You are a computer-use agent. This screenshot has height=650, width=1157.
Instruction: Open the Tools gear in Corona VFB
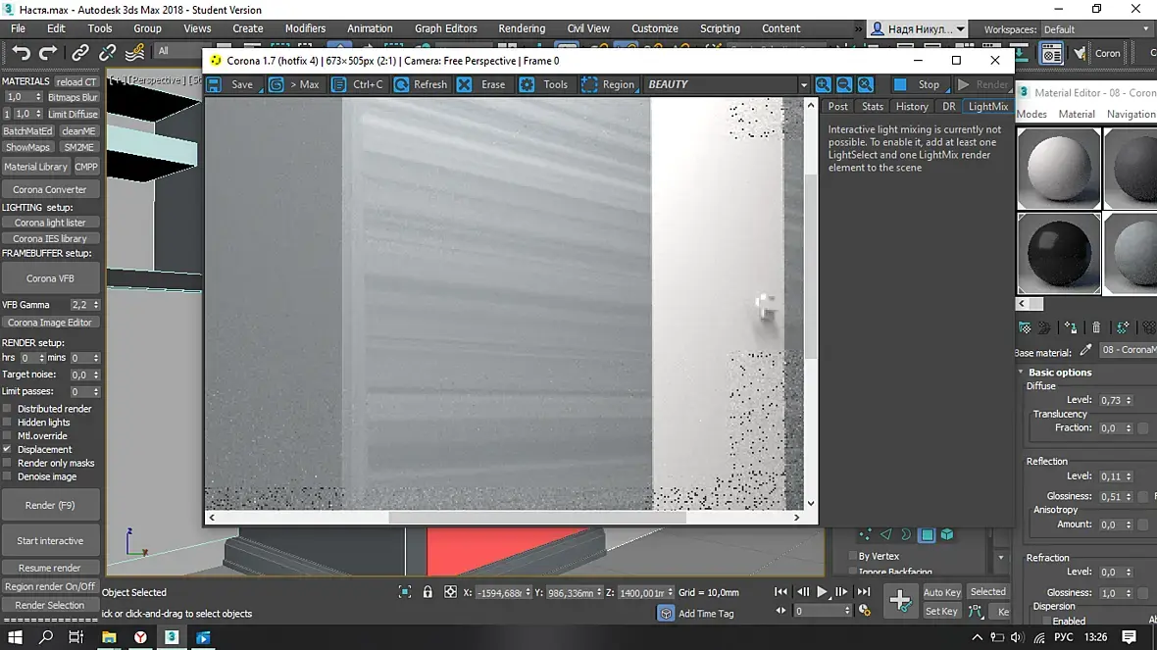tap(545, 84)
